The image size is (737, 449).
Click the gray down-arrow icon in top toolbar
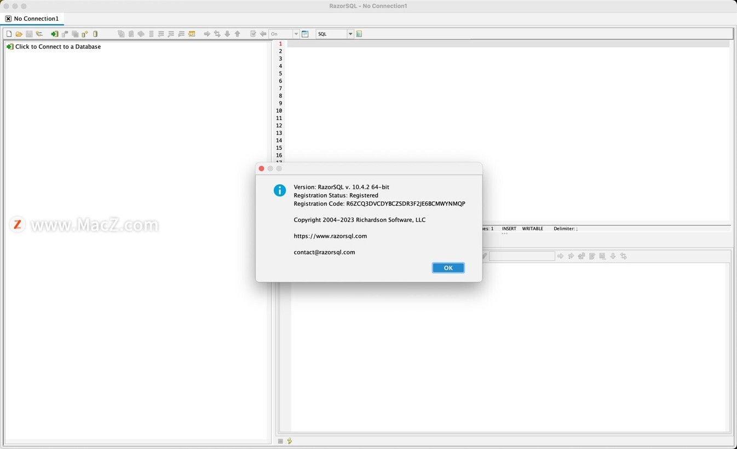pyautogui.click(x=227, y=34)
